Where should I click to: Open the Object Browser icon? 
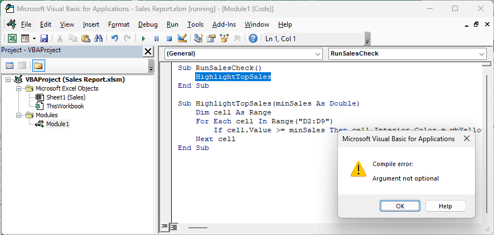[x=224, y=38]
